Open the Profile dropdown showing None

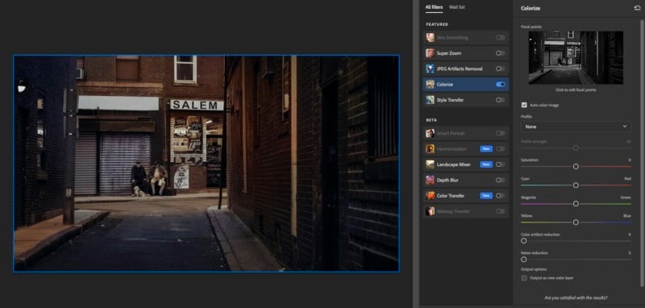576,127
